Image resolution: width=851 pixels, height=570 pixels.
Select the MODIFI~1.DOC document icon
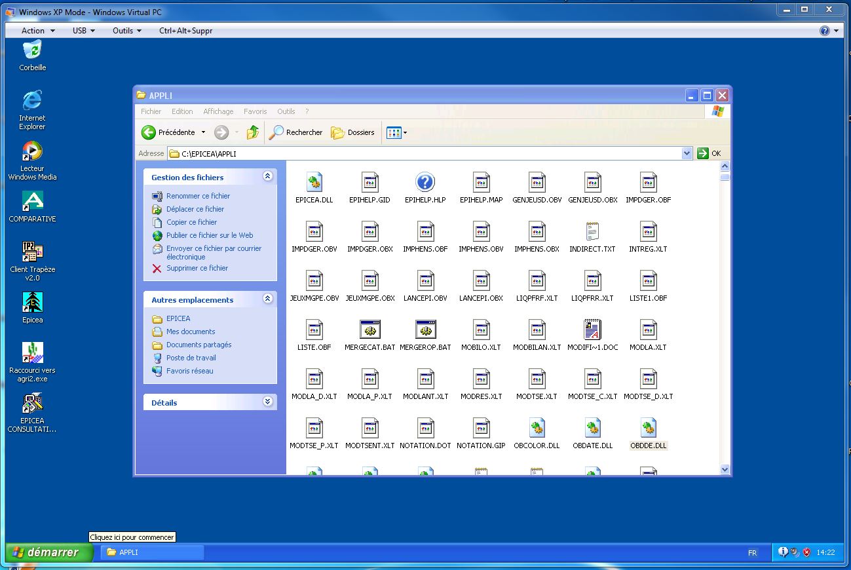point(592,330)
